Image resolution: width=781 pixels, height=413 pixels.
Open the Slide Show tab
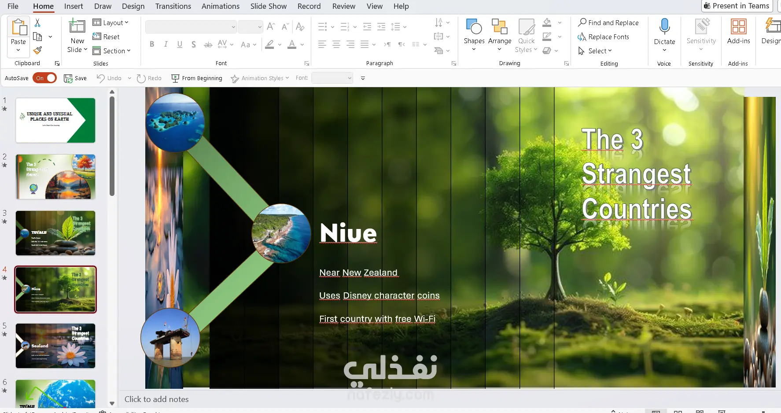269,6
